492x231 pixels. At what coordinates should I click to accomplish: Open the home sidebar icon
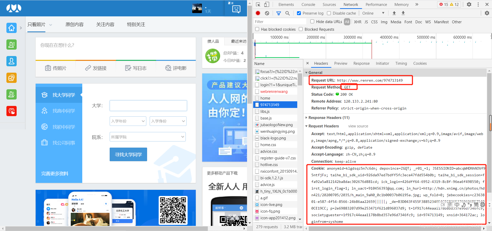[12, 28]
